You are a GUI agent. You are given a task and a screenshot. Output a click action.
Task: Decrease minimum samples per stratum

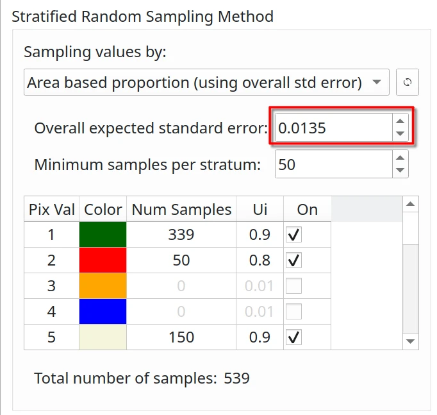(x=400, y=171)
